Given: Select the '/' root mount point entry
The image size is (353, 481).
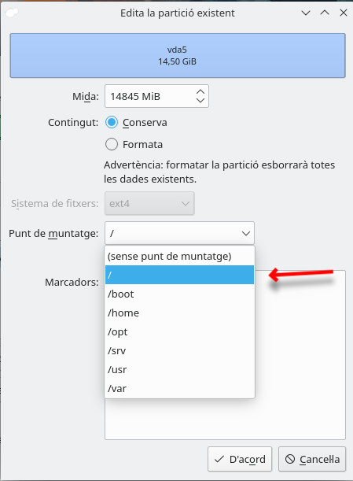Looking at the screenshot, I should (179, 275).
